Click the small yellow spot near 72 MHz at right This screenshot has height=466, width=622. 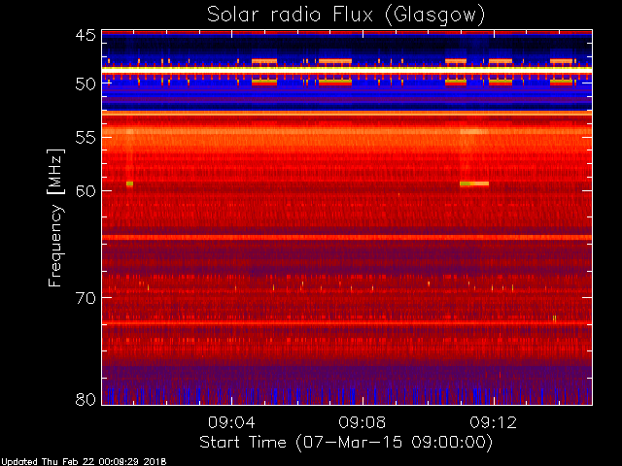[555, 318]
